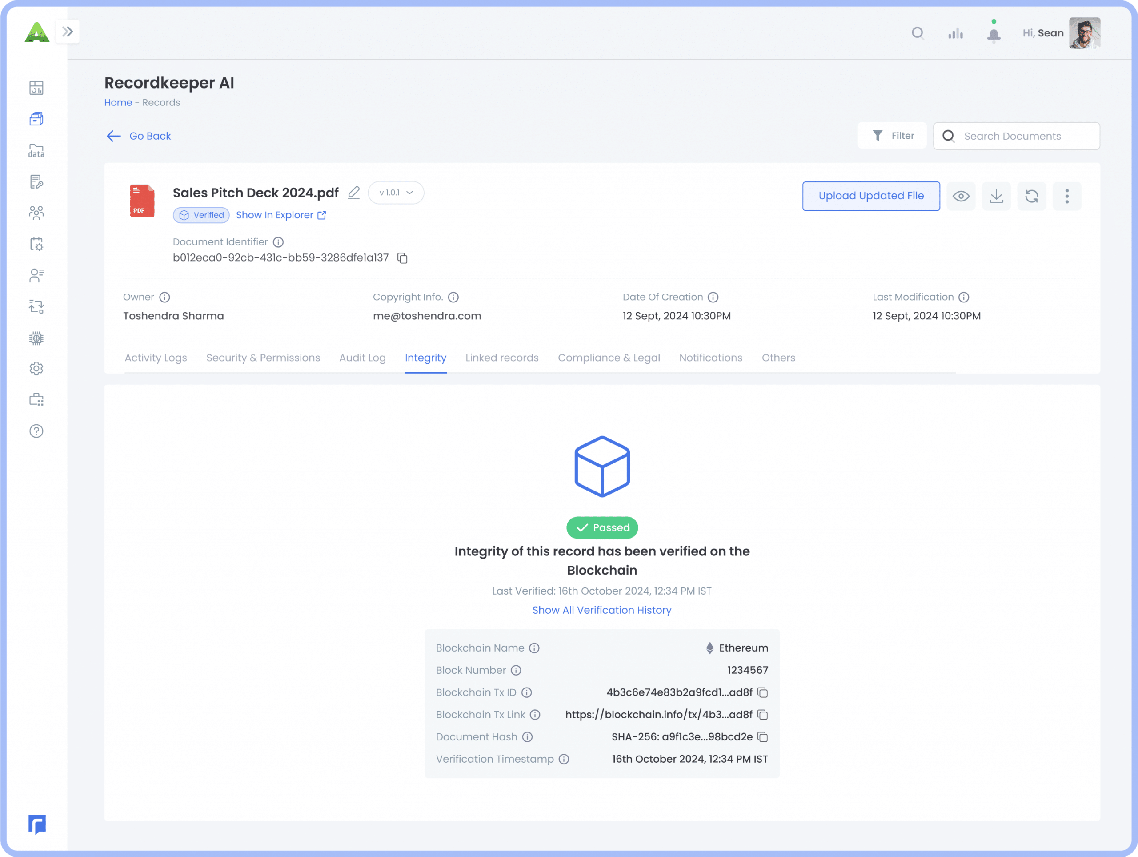The width and height of the screenshot is (1138, 857).
Task: Click the refresh sync icon
Action: (x=1031, y=196)
